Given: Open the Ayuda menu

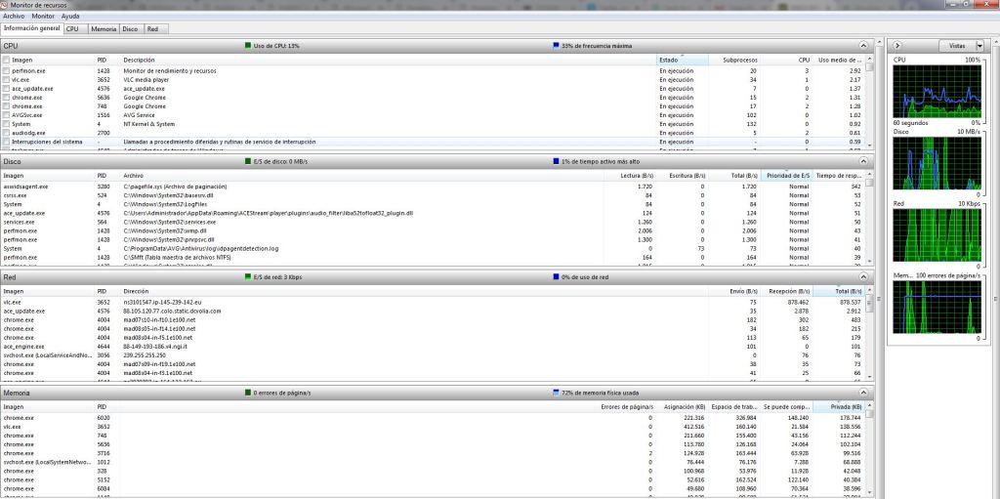Looking at the screenshot, I should click(x=70, y=16).
